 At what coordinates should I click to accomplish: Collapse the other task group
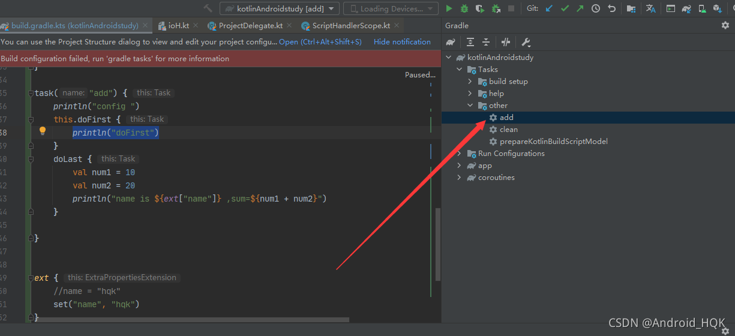[x=470, y=106]
